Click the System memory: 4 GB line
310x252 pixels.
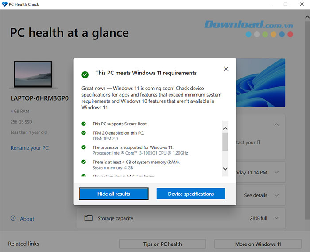click(x=112, y=168)
